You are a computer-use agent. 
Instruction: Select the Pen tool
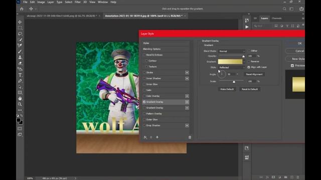[x=20, y=81]
